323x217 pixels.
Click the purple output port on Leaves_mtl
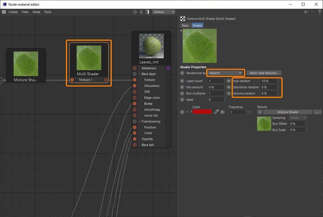(168, 68)
